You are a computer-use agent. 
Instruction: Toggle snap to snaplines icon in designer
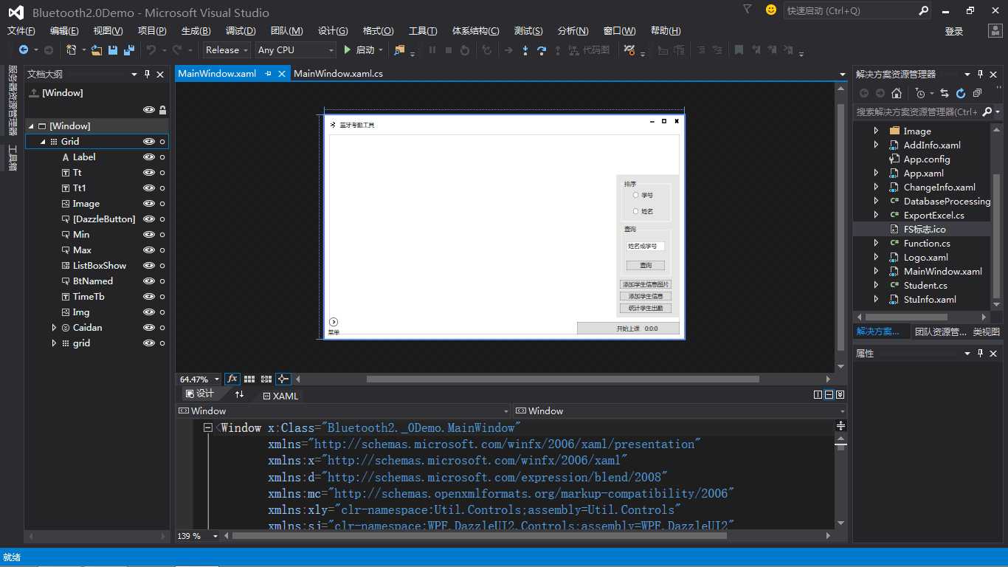coord(283,379)
